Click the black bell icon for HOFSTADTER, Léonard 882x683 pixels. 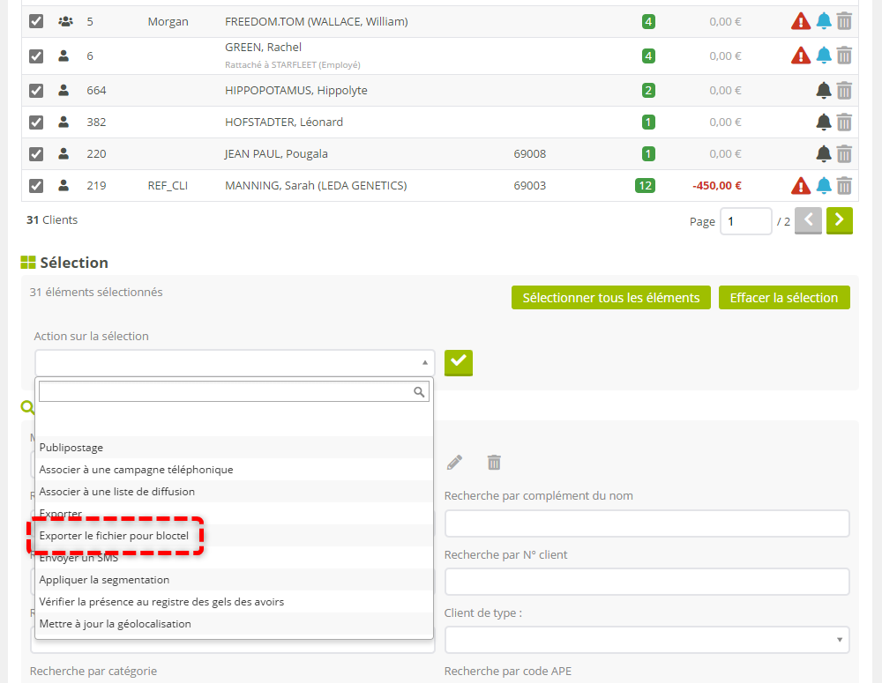point(824,122)
